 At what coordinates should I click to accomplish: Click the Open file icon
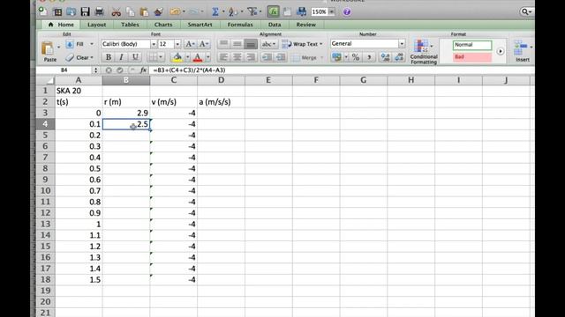click(71, 11)
